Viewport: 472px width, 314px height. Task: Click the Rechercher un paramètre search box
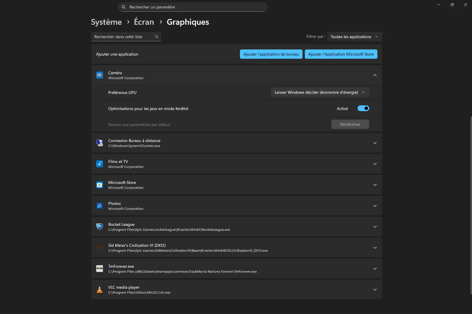(192, 7)
